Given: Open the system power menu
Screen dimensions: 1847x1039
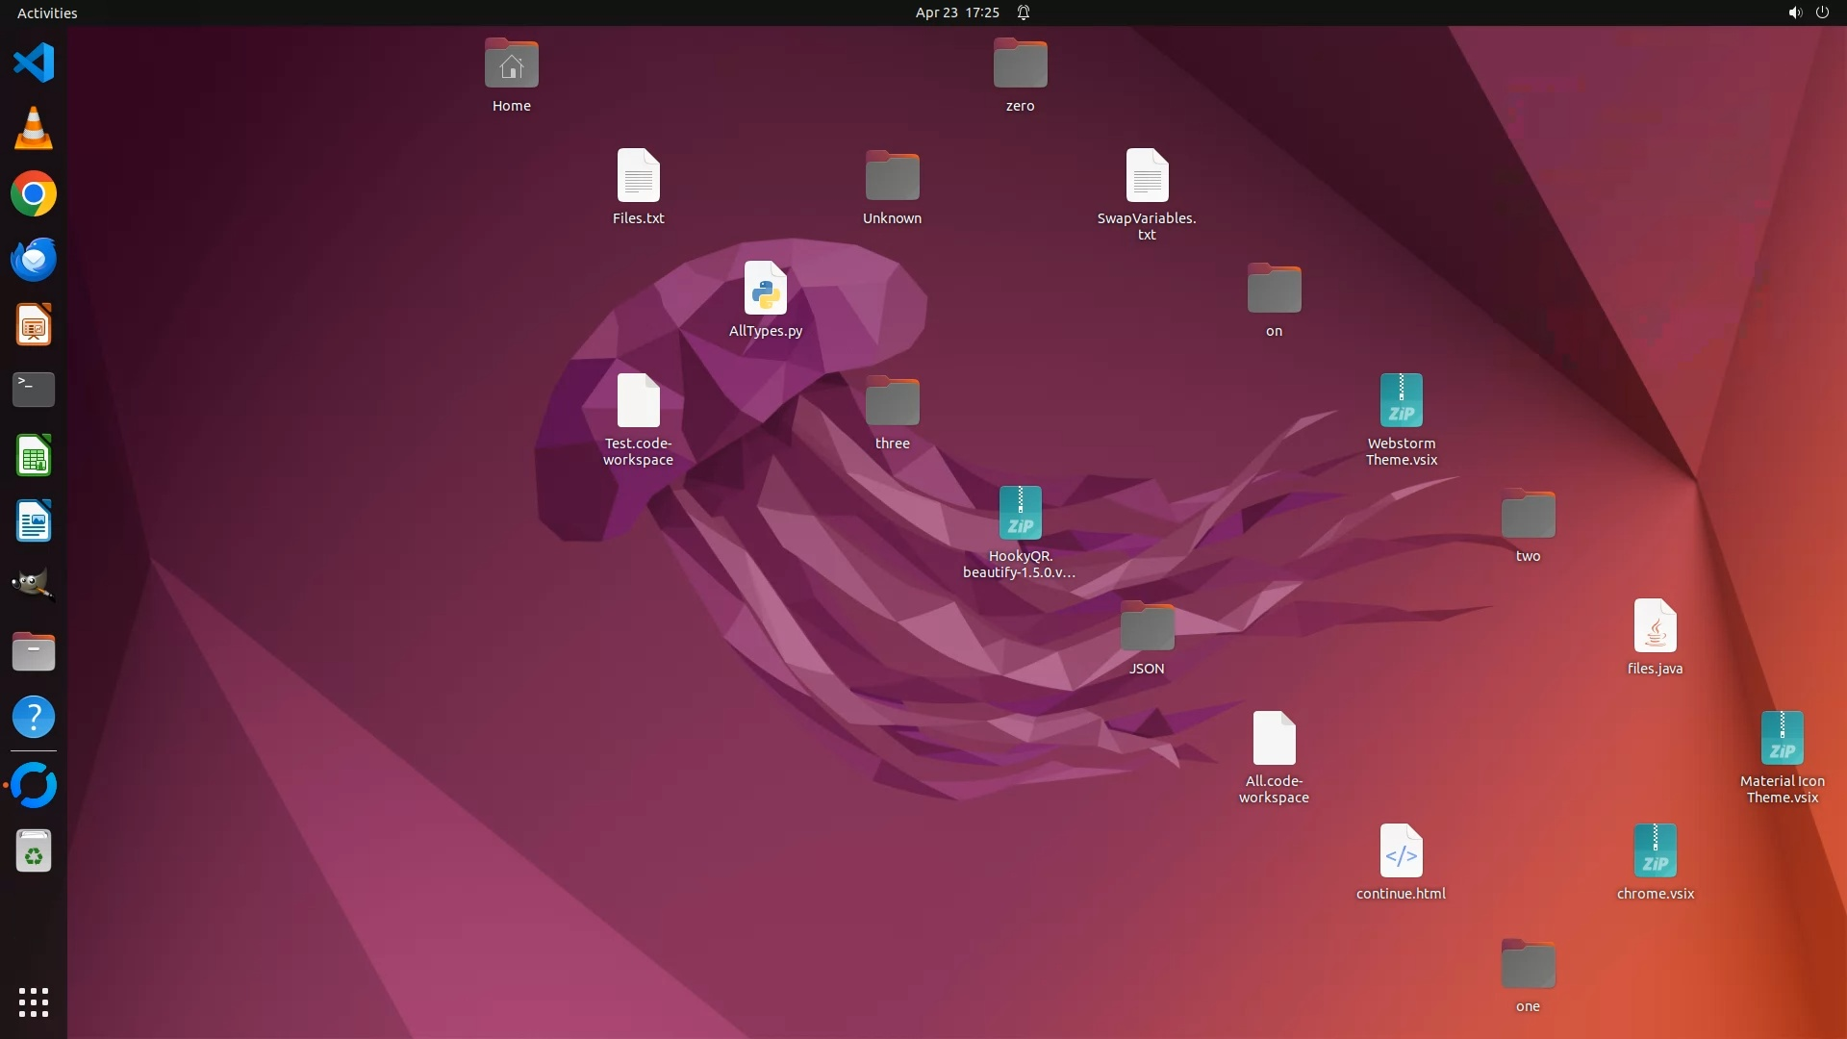Looking at the screenshot, I should click(1822, 13).
